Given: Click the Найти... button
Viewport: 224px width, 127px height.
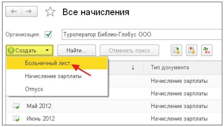Looking at the screenshot, I should pyautogui.click(x=77, y=50).
